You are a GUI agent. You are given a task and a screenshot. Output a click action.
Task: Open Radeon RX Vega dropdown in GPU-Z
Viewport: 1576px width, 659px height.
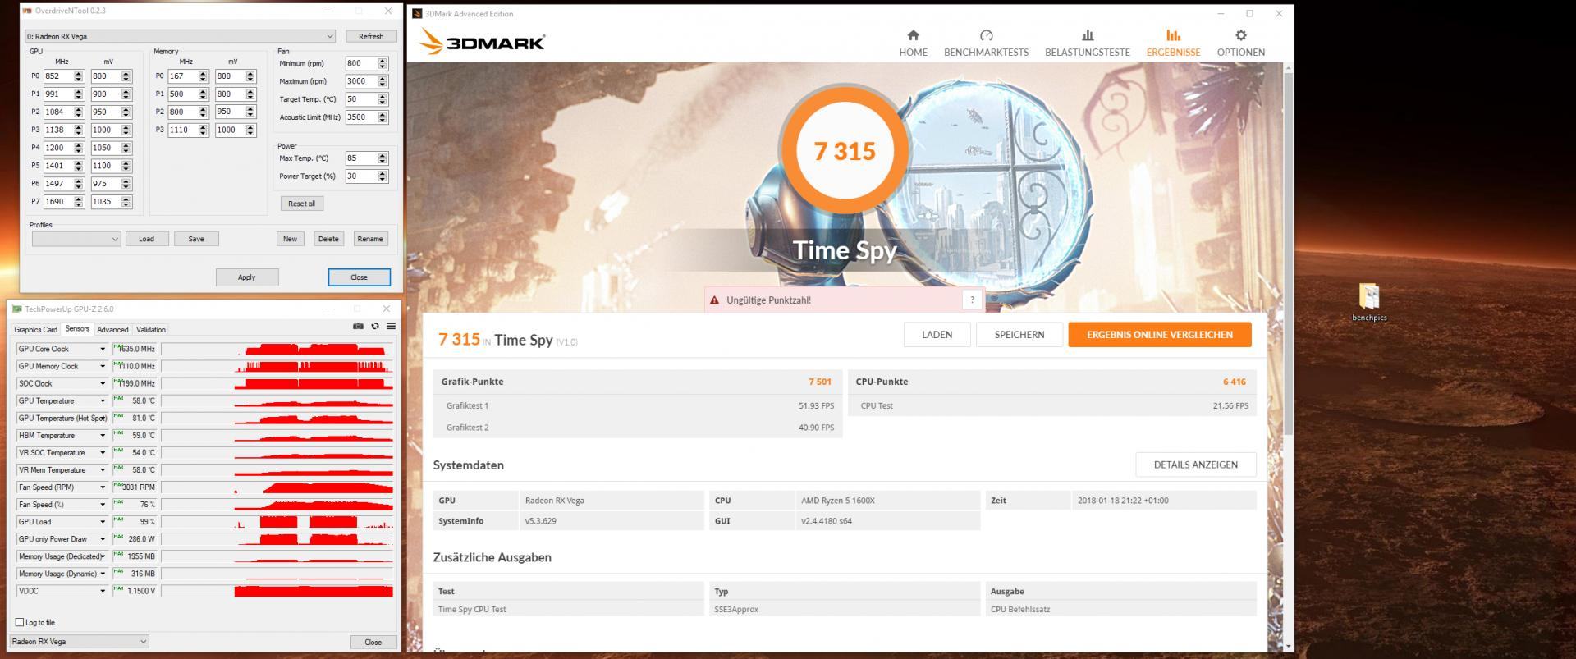[79, 642]
